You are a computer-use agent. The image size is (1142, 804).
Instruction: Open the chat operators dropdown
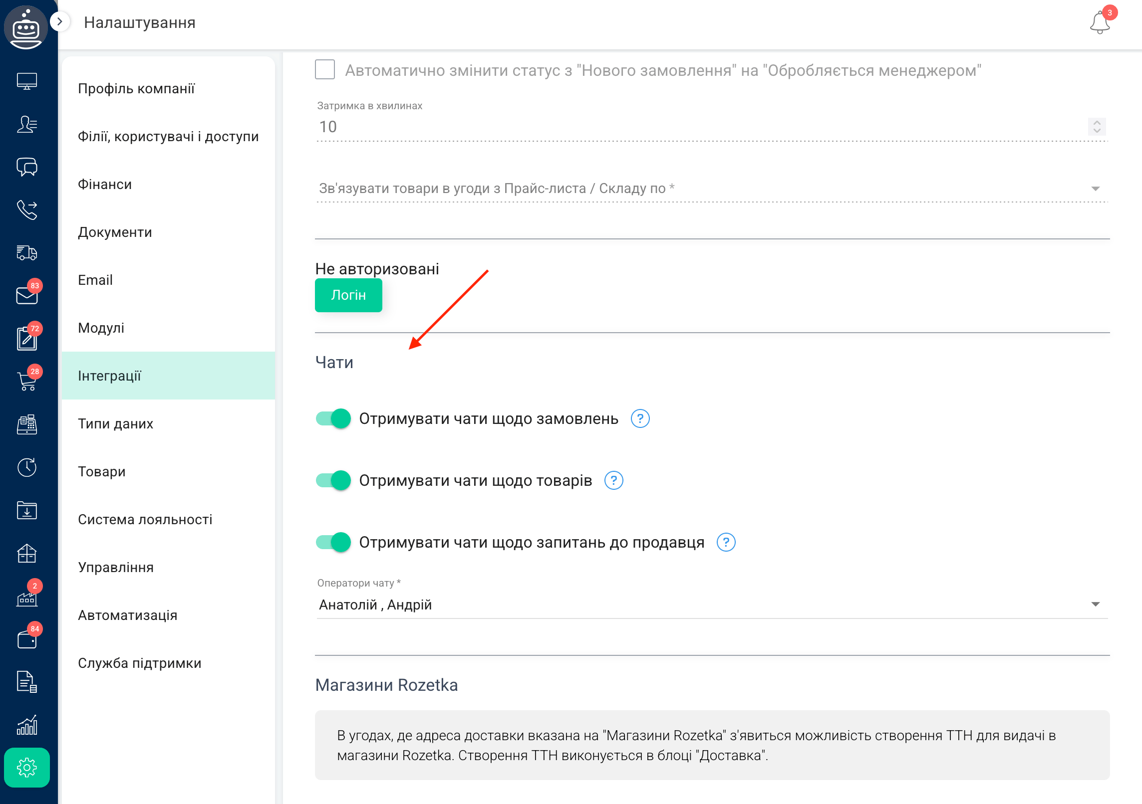pos(1096,604)
